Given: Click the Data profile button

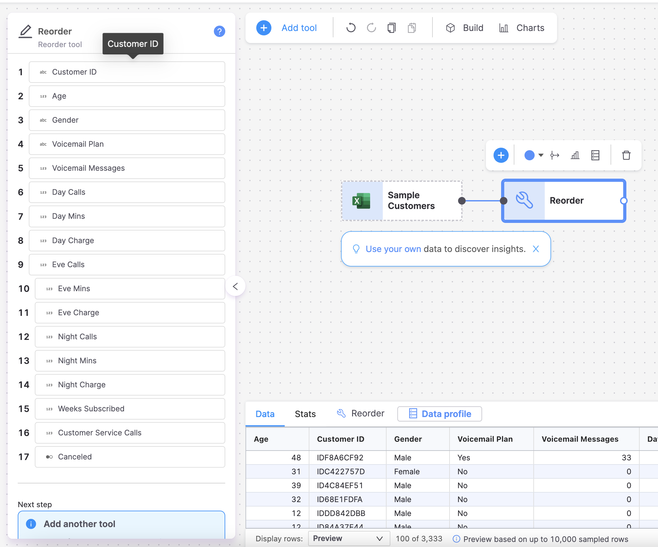Looking at the screenshot, I should coord(440,414).
